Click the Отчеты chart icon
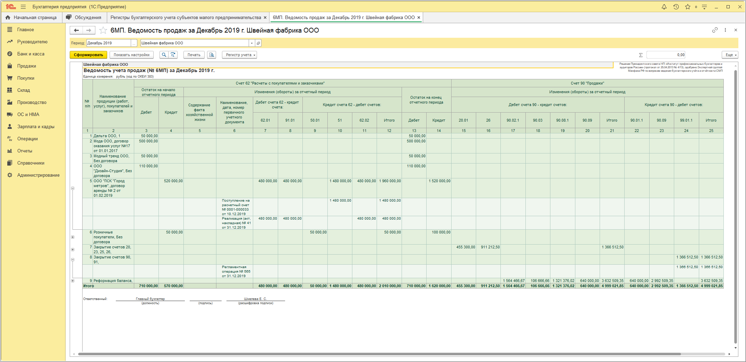The height and width of the screenshot is (362, 746). tap(10, 151)
